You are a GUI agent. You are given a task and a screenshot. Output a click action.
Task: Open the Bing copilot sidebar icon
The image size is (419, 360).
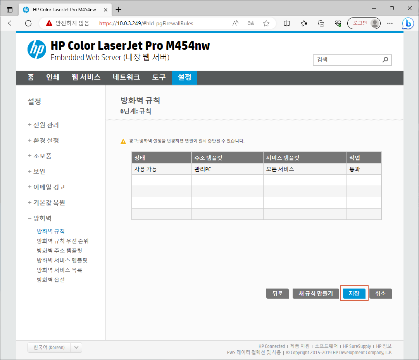pyautogui.click(x=408, y=23)
